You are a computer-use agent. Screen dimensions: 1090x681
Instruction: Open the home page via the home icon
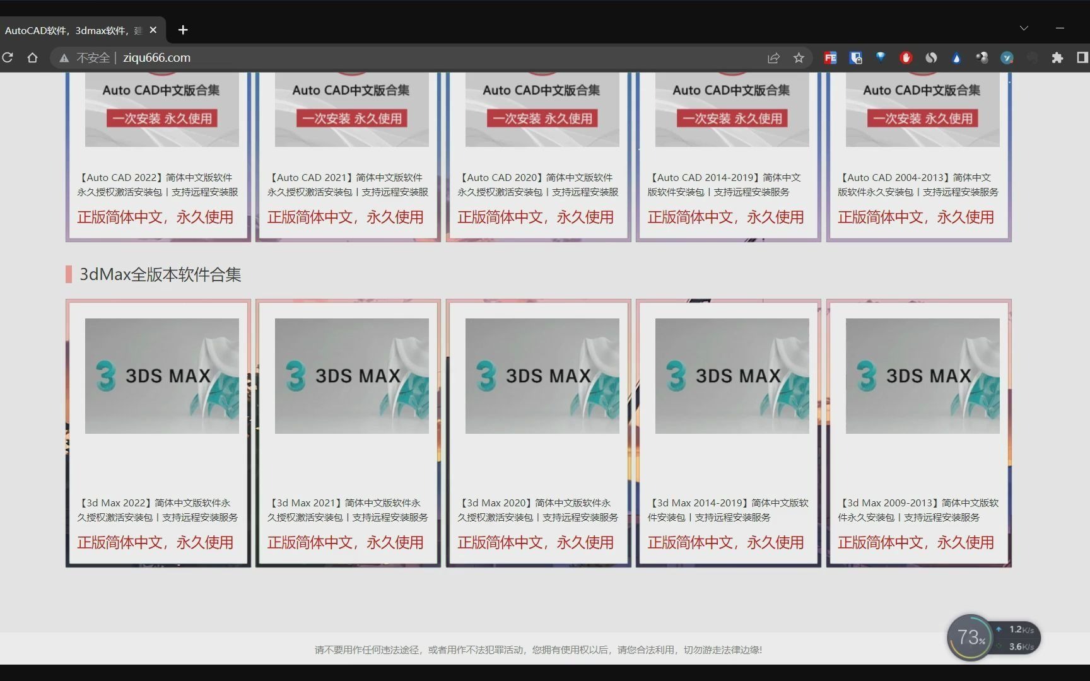33,57
